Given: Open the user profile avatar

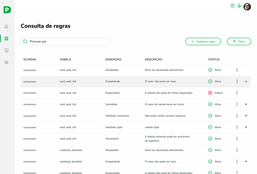Looking at the screenshot, I should point(247,7).
